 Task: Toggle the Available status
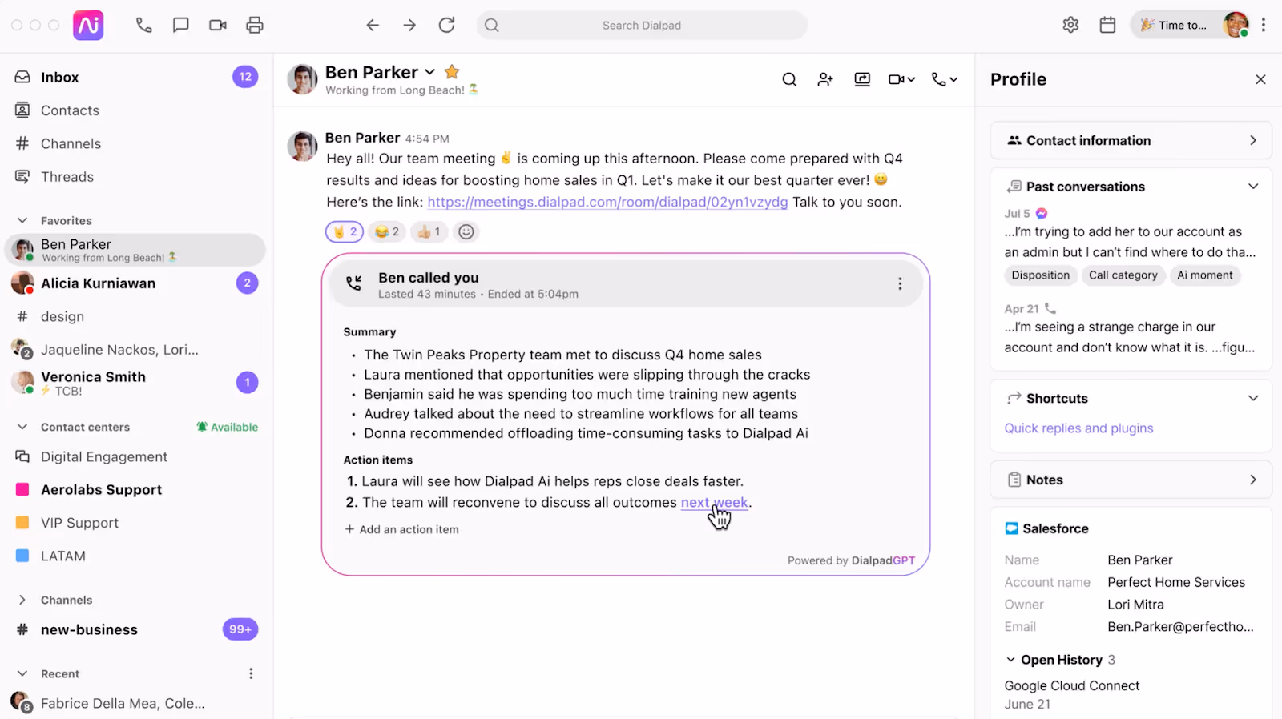click(228, 428)
